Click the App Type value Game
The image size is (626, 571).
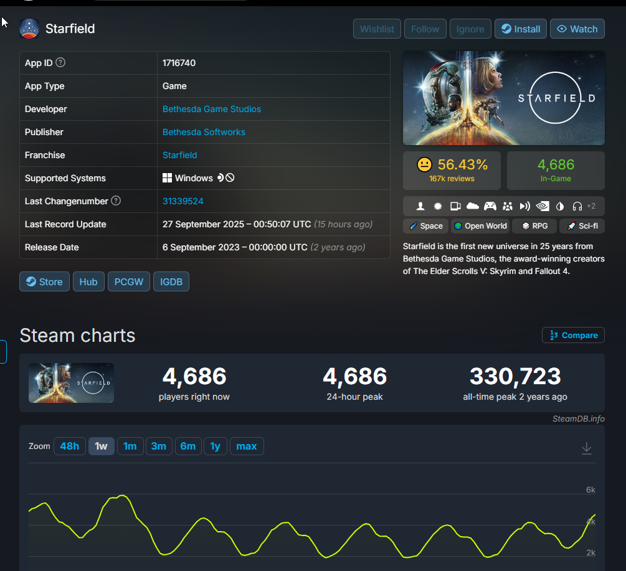coord(174,86)
